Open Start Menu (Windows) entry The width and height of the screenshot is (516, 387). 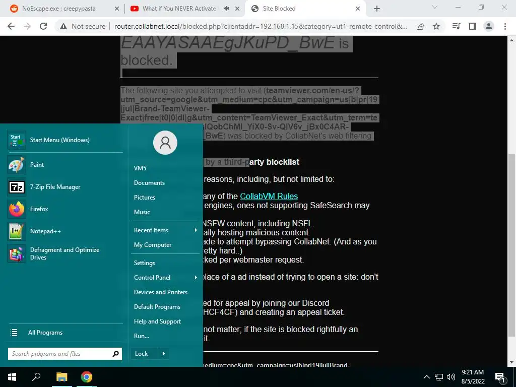click(x=65, y=140)
